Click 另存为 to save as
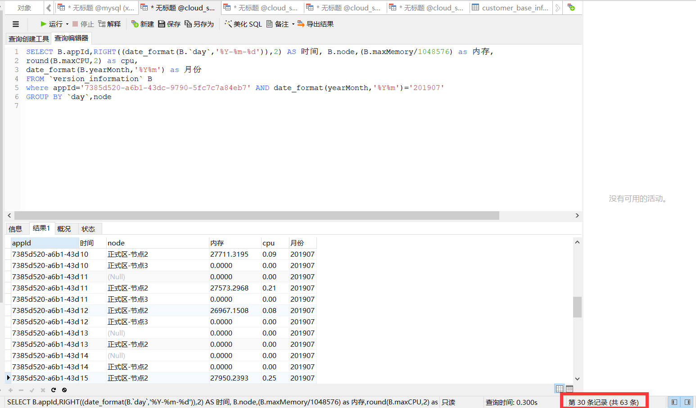This screenshot has height=408, width=696. point(199,24)
